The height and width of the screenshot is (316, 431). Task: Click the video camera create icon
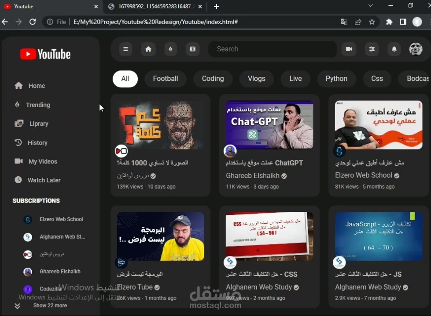(349, 49)
